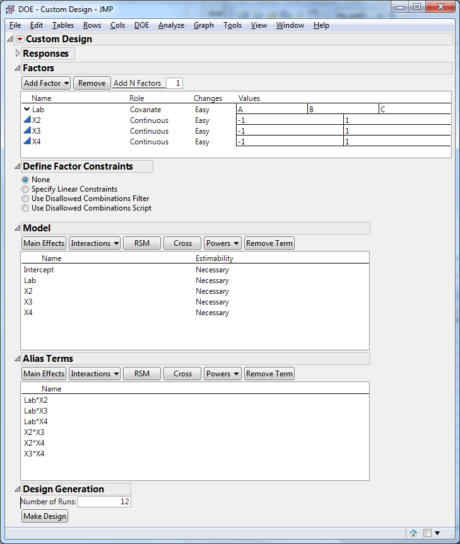Open the File menu
This screenshot has height=544, width=460.
(15, 25)
